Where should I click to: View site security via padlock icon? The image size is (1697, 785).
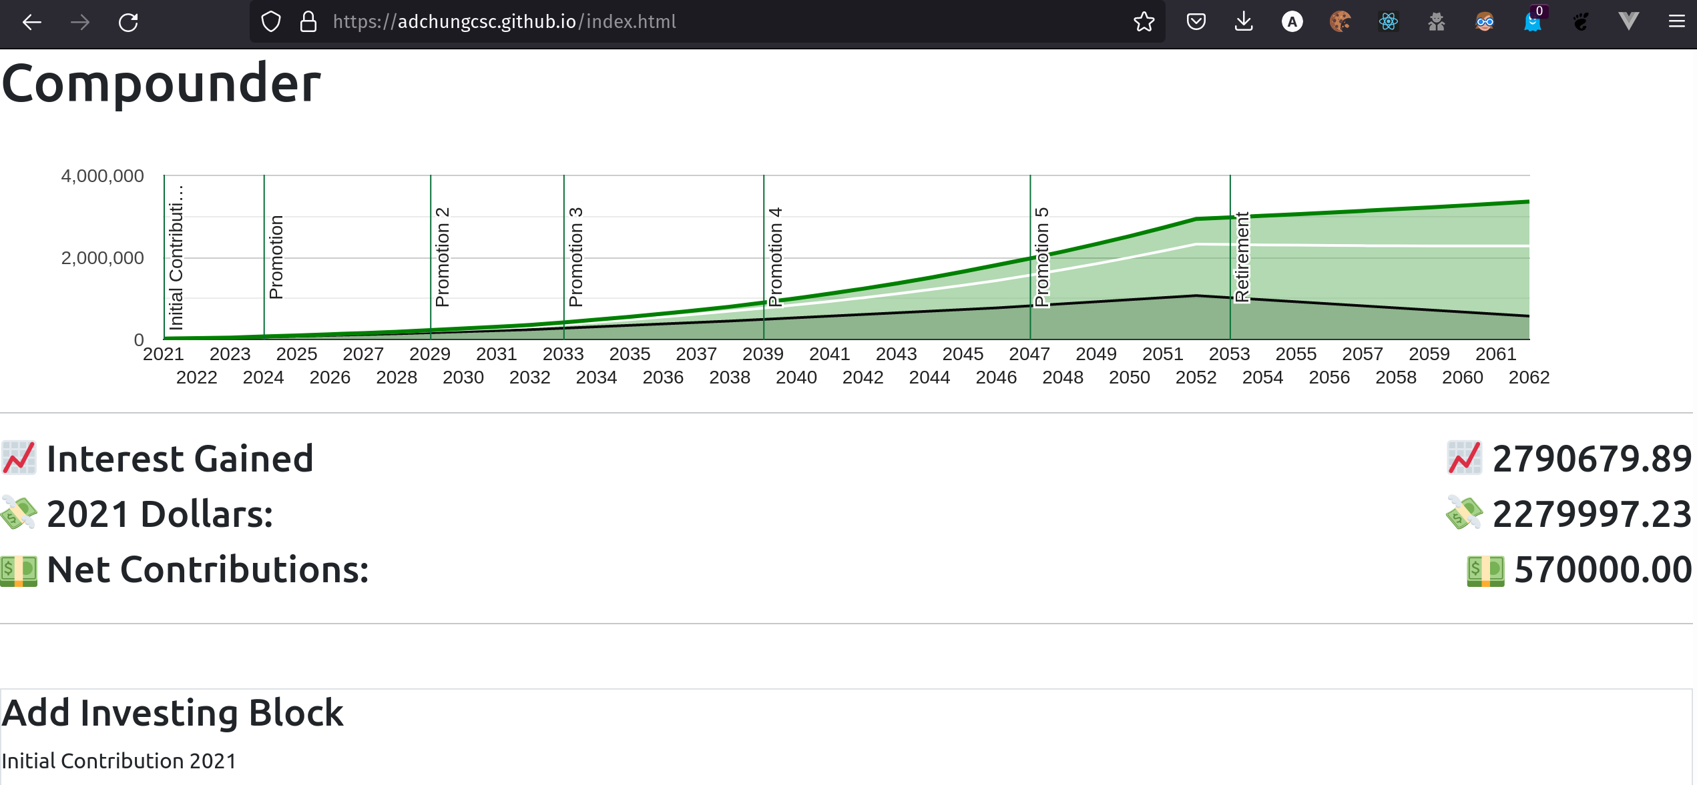click(308, 22)
